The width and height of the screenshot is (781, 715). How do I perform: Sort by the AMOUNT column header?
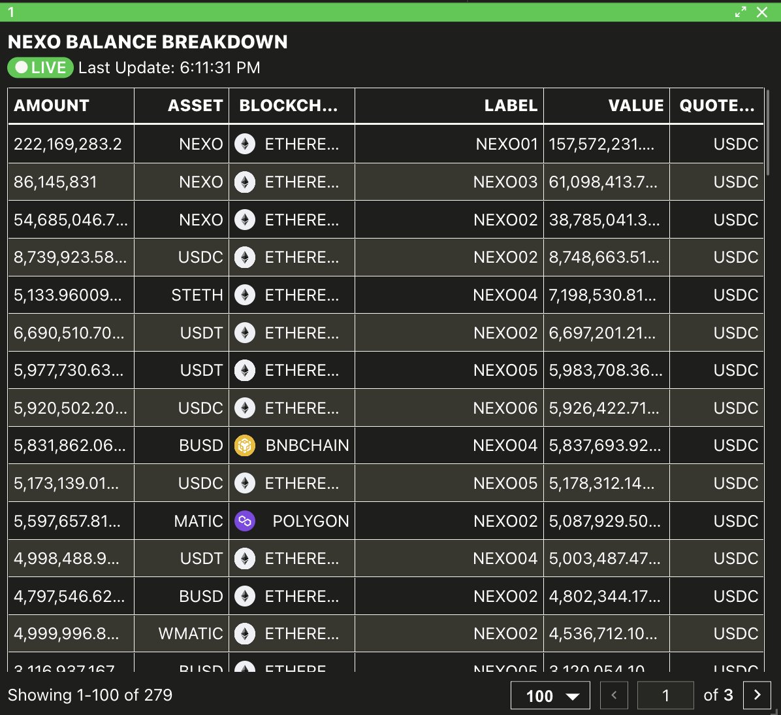coord(71,106)
